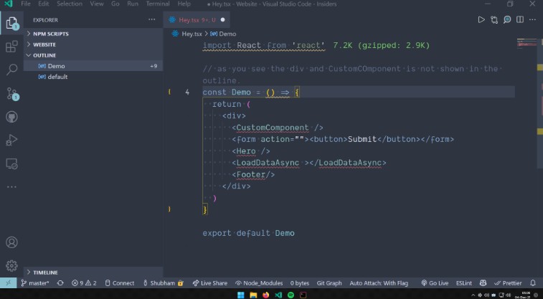The width and height of the screenshot is (543, 299).
Task: Click the master branch in status bar
Action: [34, 283]
